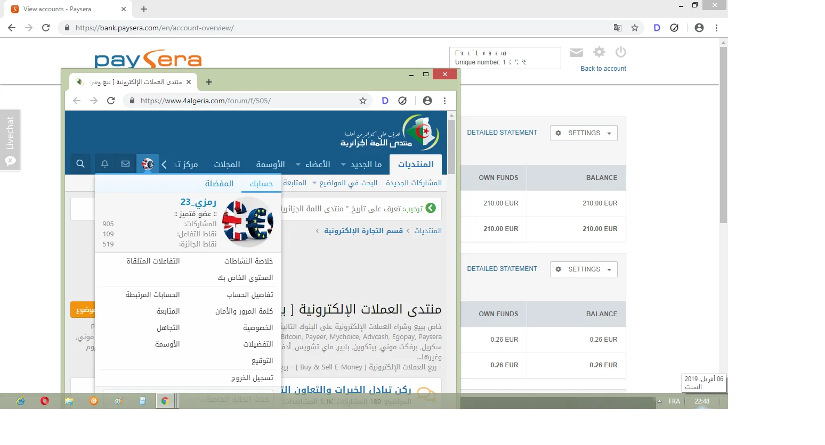The height and width of the screenshot is (445, 825).
Task: Bookmark the 4algeria page with star icon
Action: [x=363, y=101]
